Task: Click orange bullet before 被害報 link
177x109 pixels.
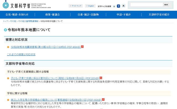Action: pyautogui.click(x=8, y=47)
